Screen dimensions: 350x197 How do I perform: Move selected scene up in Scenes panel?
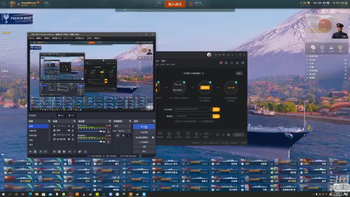pyautogui.click(x=41, y=151)
